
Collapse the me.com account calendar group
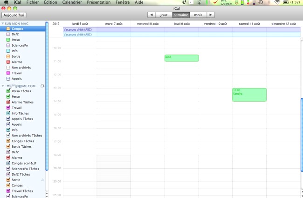click(x=3, y=86)
